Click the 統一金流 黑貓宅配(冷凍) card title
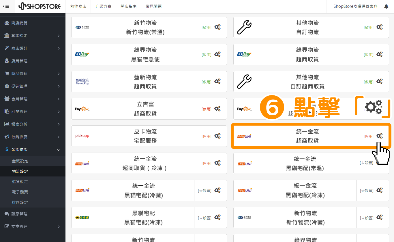The image size is (394, 242). pos(305,190)
